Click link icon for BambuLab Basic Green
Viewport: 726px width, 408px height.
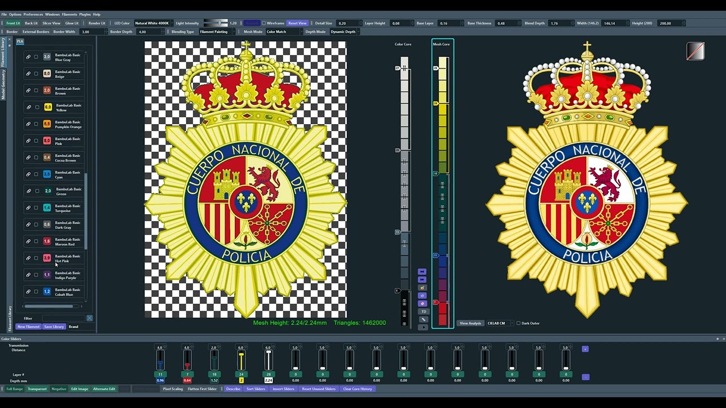29,191
